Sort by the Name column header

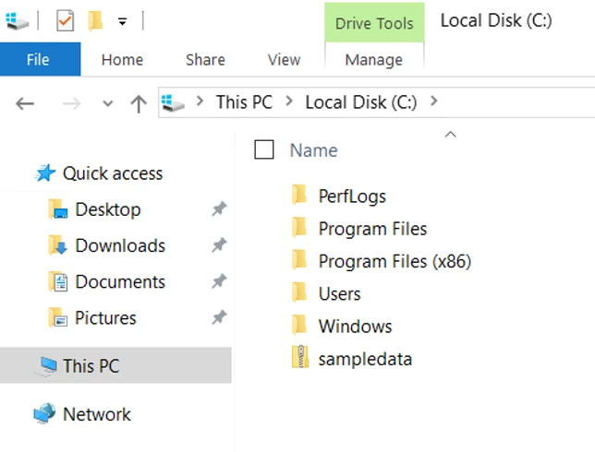tap(313, 150)
